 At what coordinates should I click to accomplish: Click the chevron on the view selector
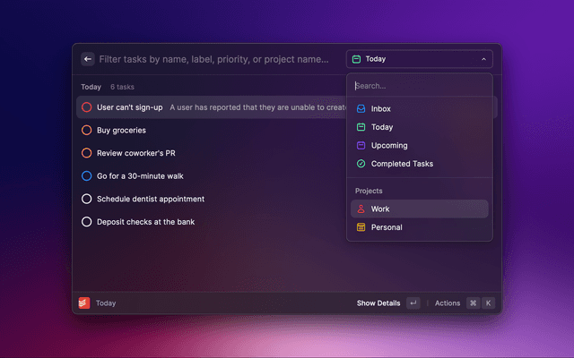pyautogui.click(x=483, y=59)
